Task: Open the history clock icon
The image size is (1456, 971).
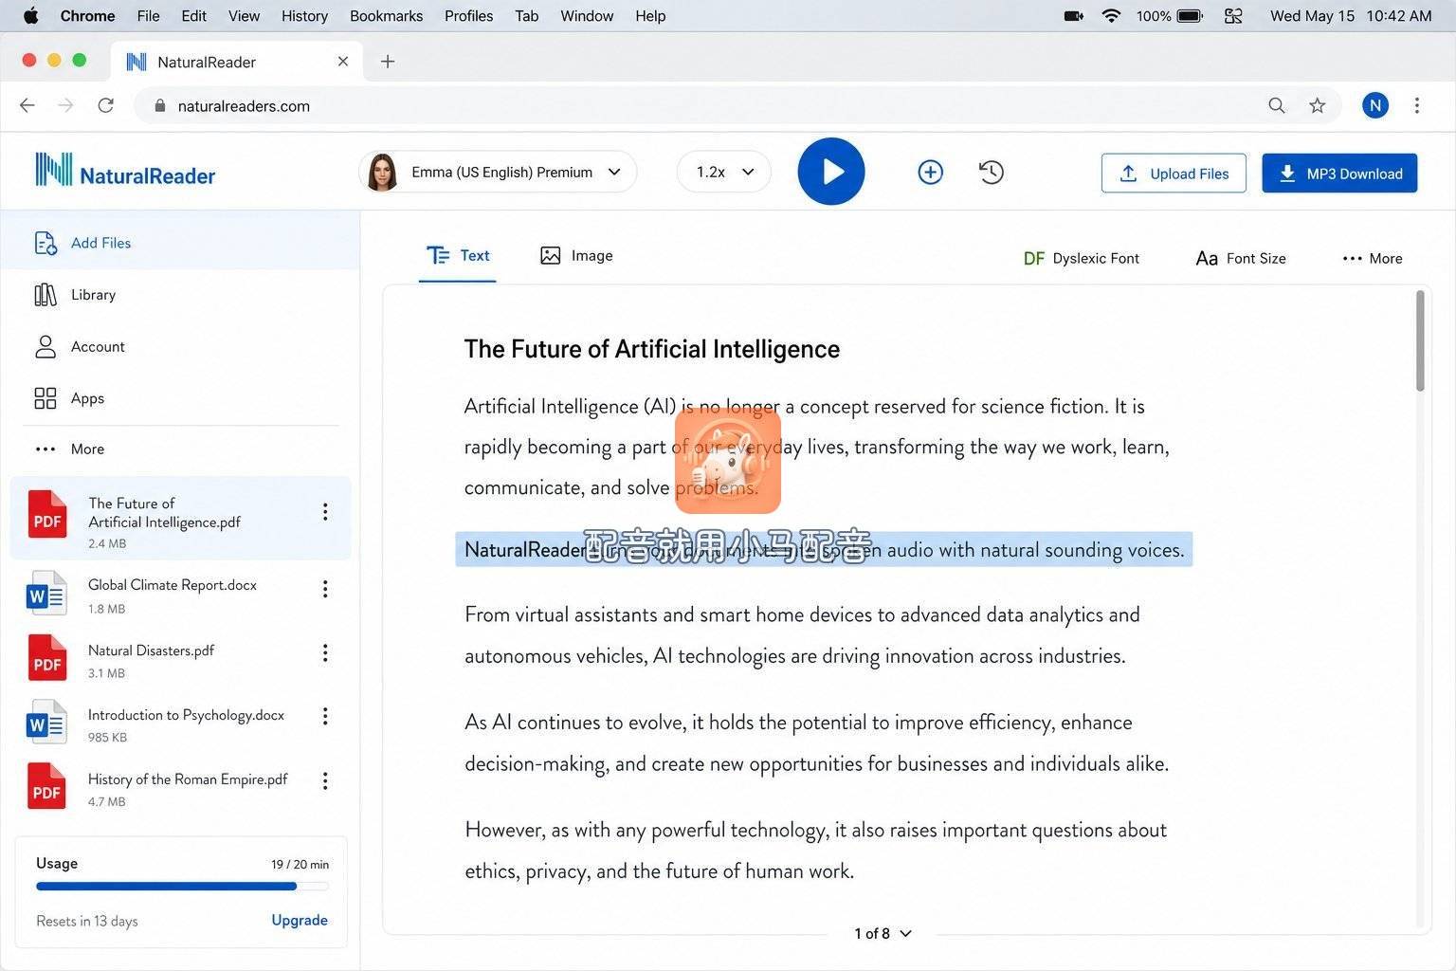Action: coord(991,172)
